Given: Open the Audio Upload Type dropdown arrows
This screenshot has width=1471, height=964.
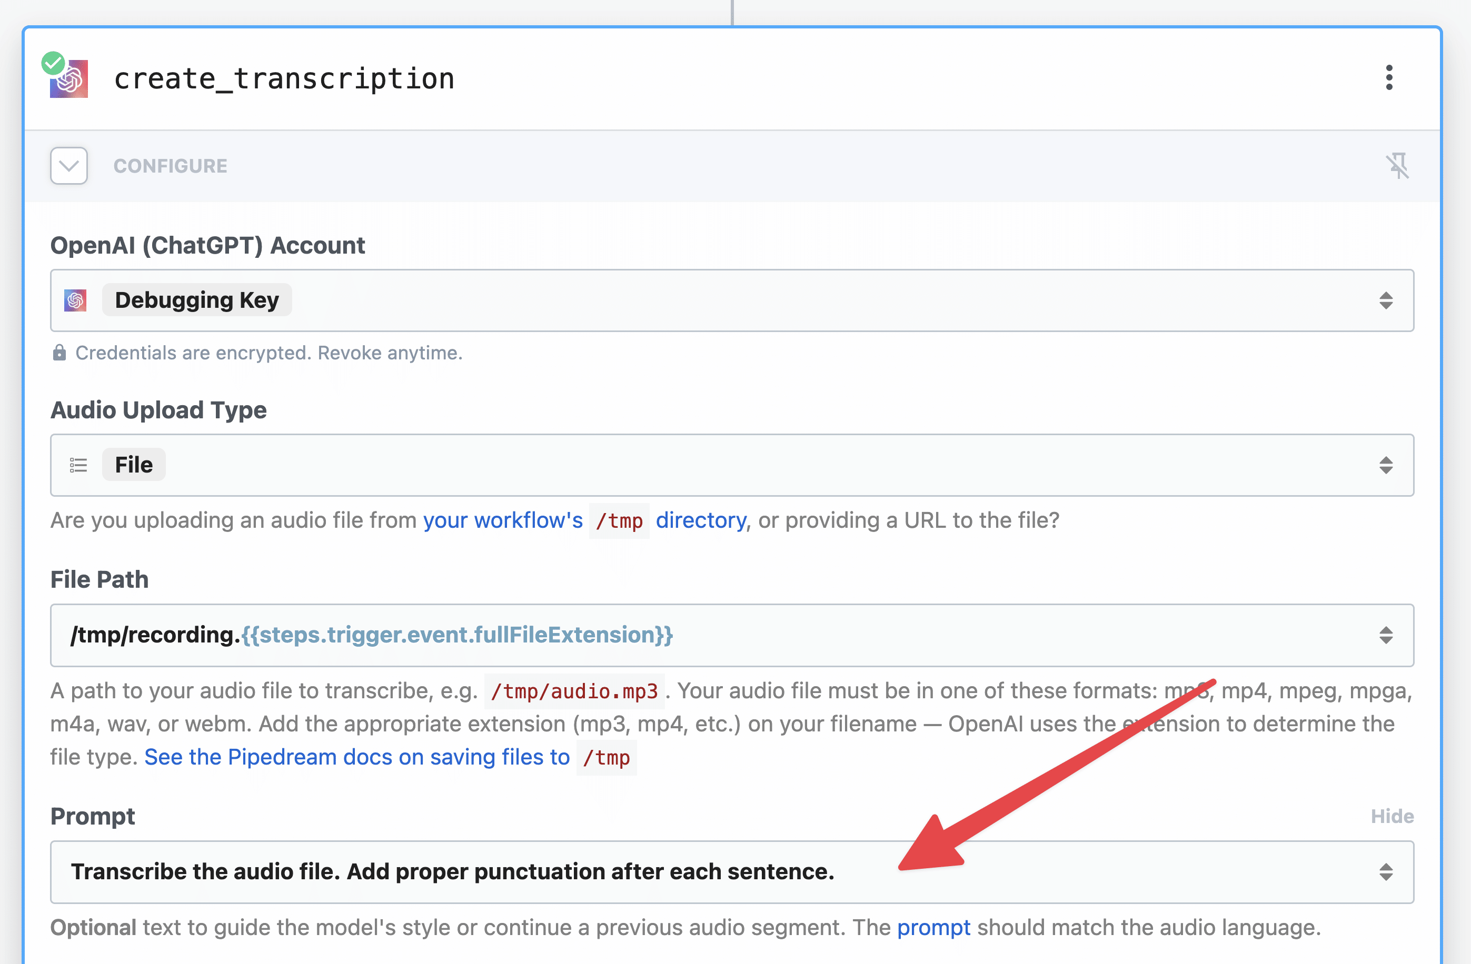Looking at the screenshot, I should click(x=1386, y=465).
